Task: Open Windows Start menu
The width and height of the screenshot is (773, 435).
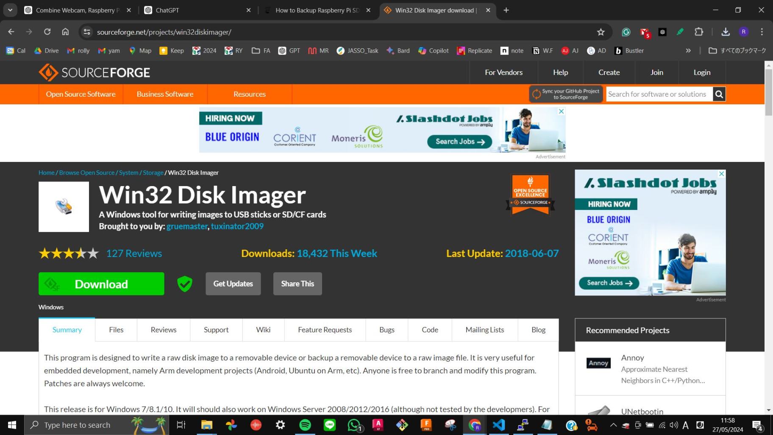Action: [x=12, y=425]
